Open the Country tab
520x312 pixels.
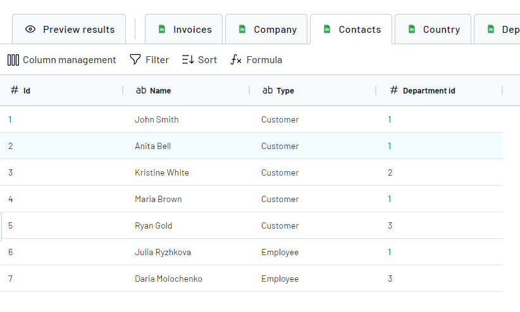(433, 30)
